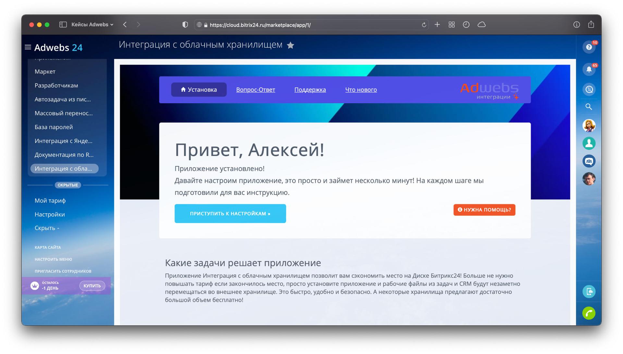Open the group chat icon
Image resolution: width=623 pixels, height=354 pixels.
tap(589, 161)
